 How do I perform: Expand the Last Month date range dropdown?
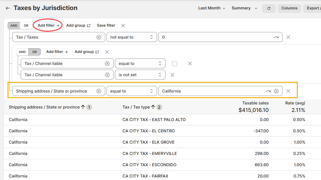coord(211,8)
